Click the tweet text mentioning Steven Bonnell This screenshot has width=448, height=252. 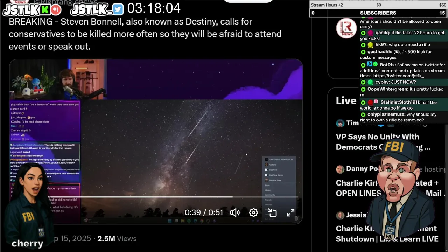click(145, 34)
